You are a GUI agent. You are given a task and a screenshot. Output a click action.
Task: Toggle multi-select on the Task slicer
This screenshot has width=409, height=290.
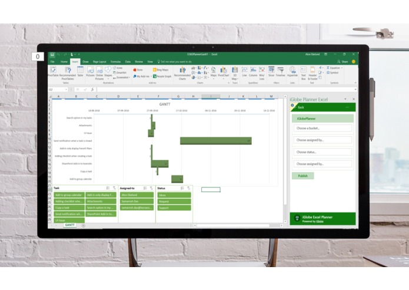tap(108, 188)
